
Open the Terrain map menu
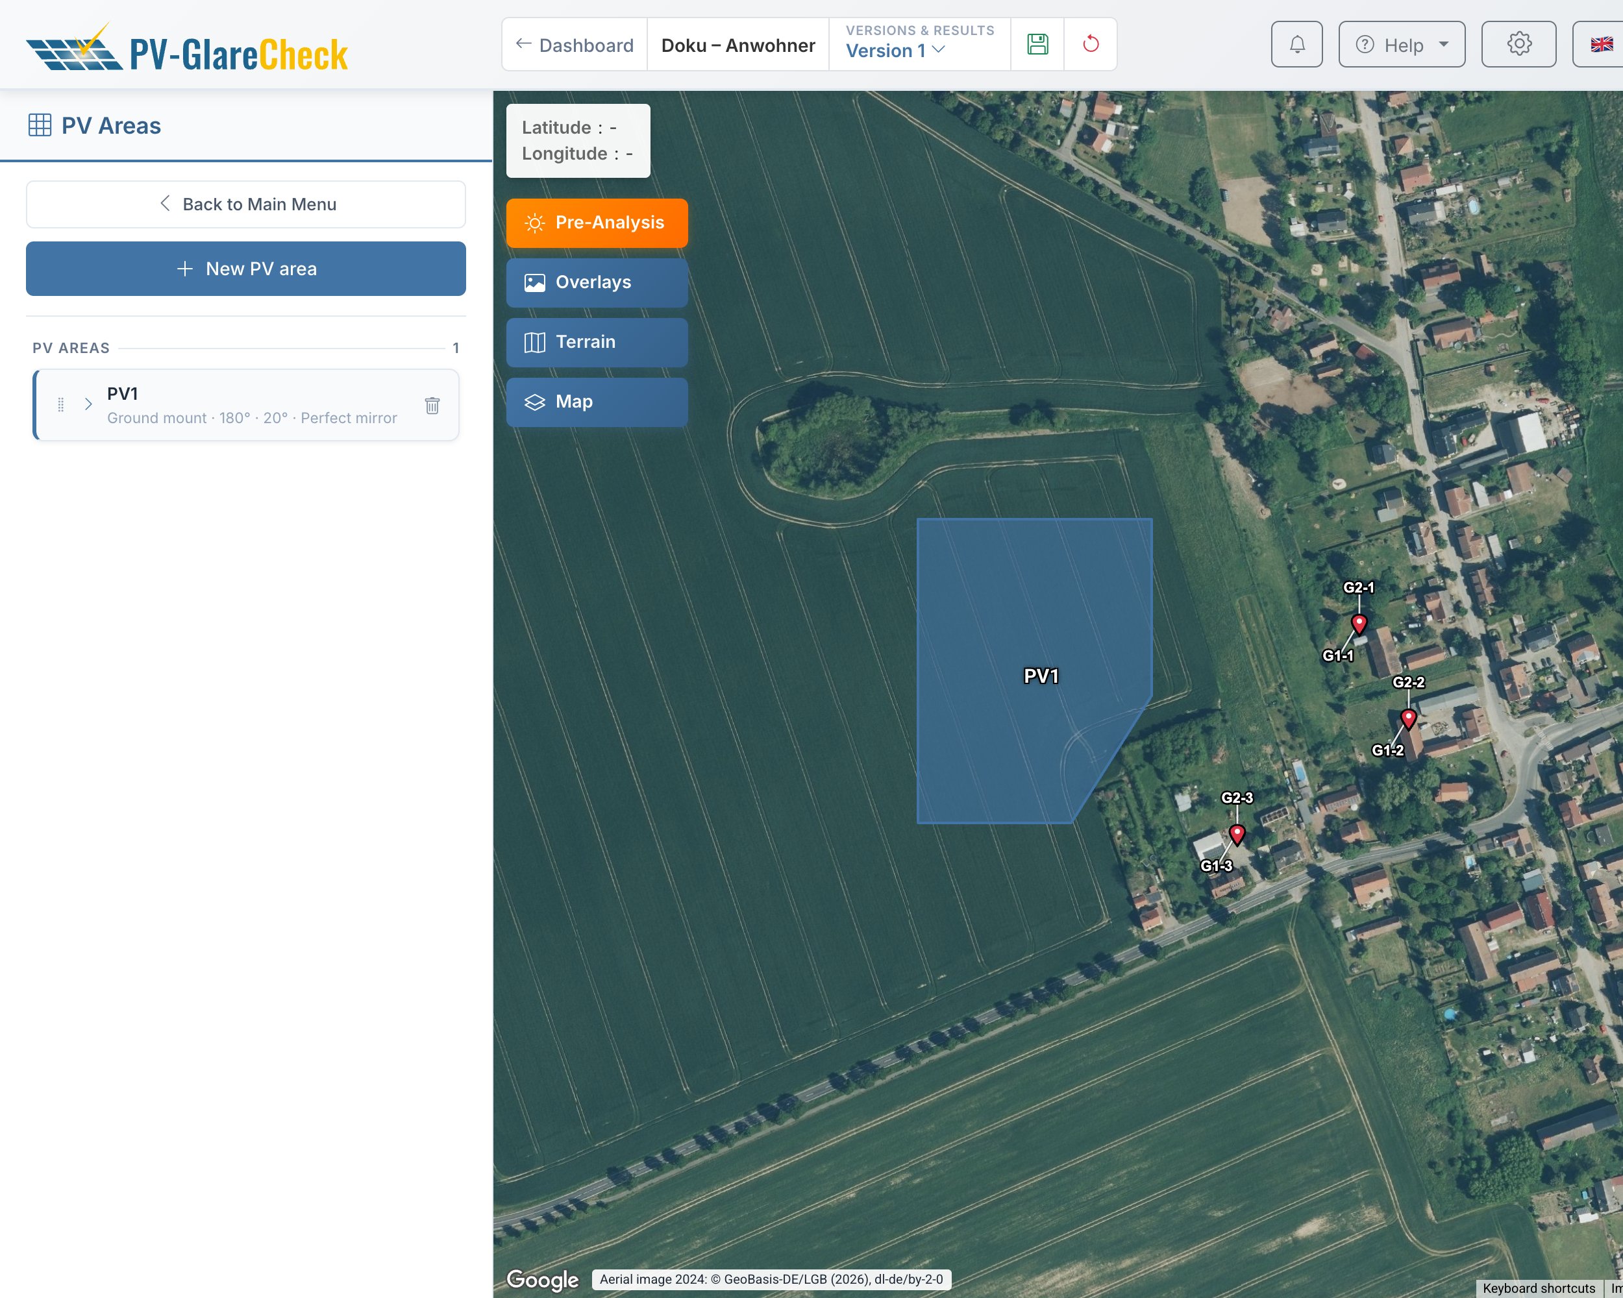point(597,343)
